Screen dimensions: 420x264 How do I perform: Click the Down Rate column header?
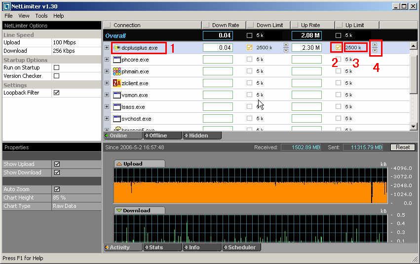[x=224, y=25]
